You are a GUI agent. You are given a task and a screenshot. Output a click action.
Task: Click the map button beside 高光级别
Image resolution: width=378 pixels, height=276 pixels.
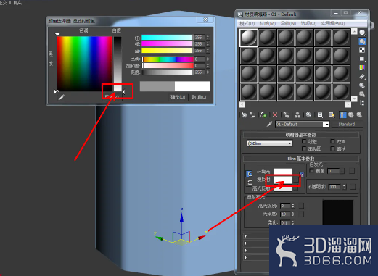(301, 206)
